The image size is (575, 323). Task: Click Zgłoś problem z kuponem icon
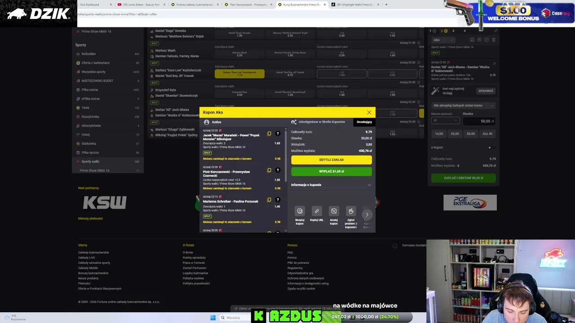tap(351, 211)
